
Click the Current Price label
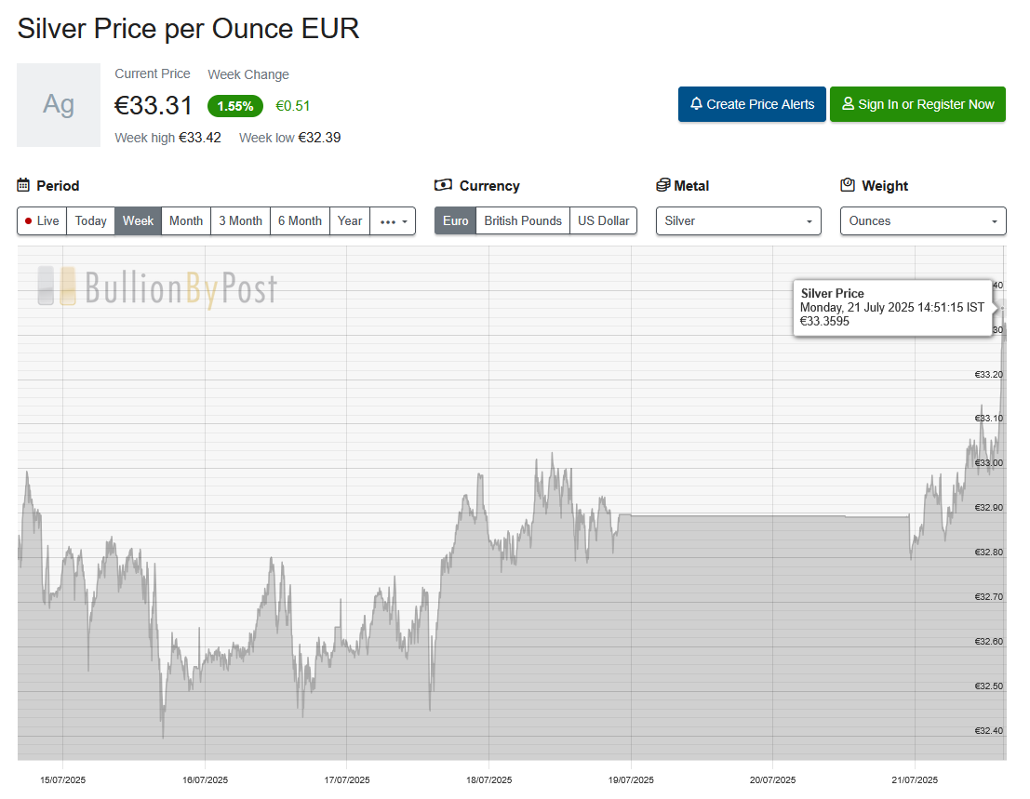point(153,73)
